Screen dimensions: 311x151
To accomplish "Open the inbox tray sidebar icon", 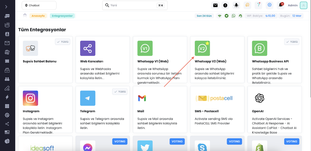I will [7, 70].
